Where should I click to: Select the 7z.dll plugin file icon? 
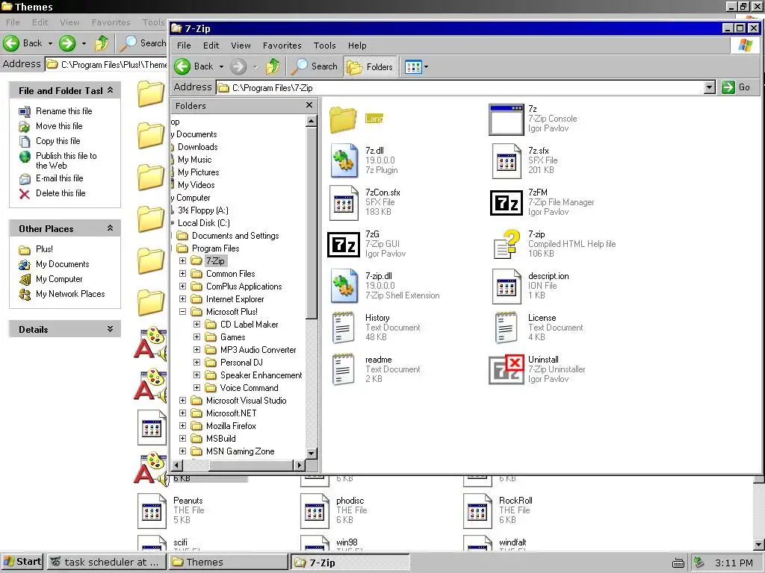[x=344, y=161]
